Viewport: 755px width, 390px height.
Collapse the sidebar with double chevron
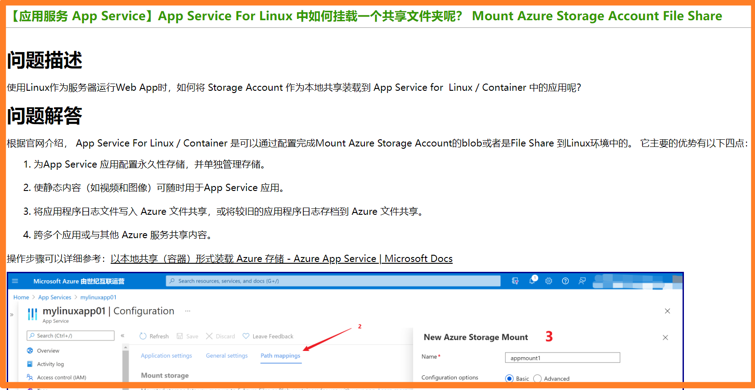click(x=122, y=336)
